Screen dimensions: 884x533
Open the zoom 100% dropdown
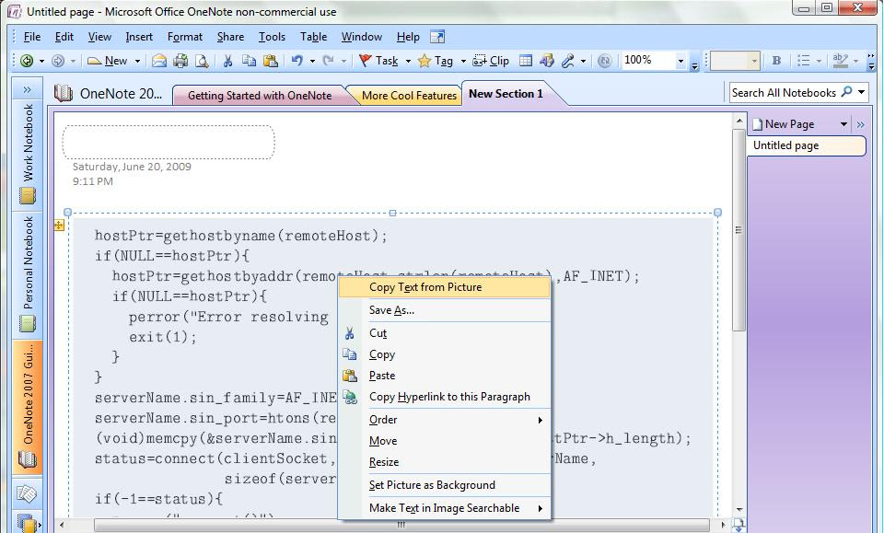pos(680,61)
